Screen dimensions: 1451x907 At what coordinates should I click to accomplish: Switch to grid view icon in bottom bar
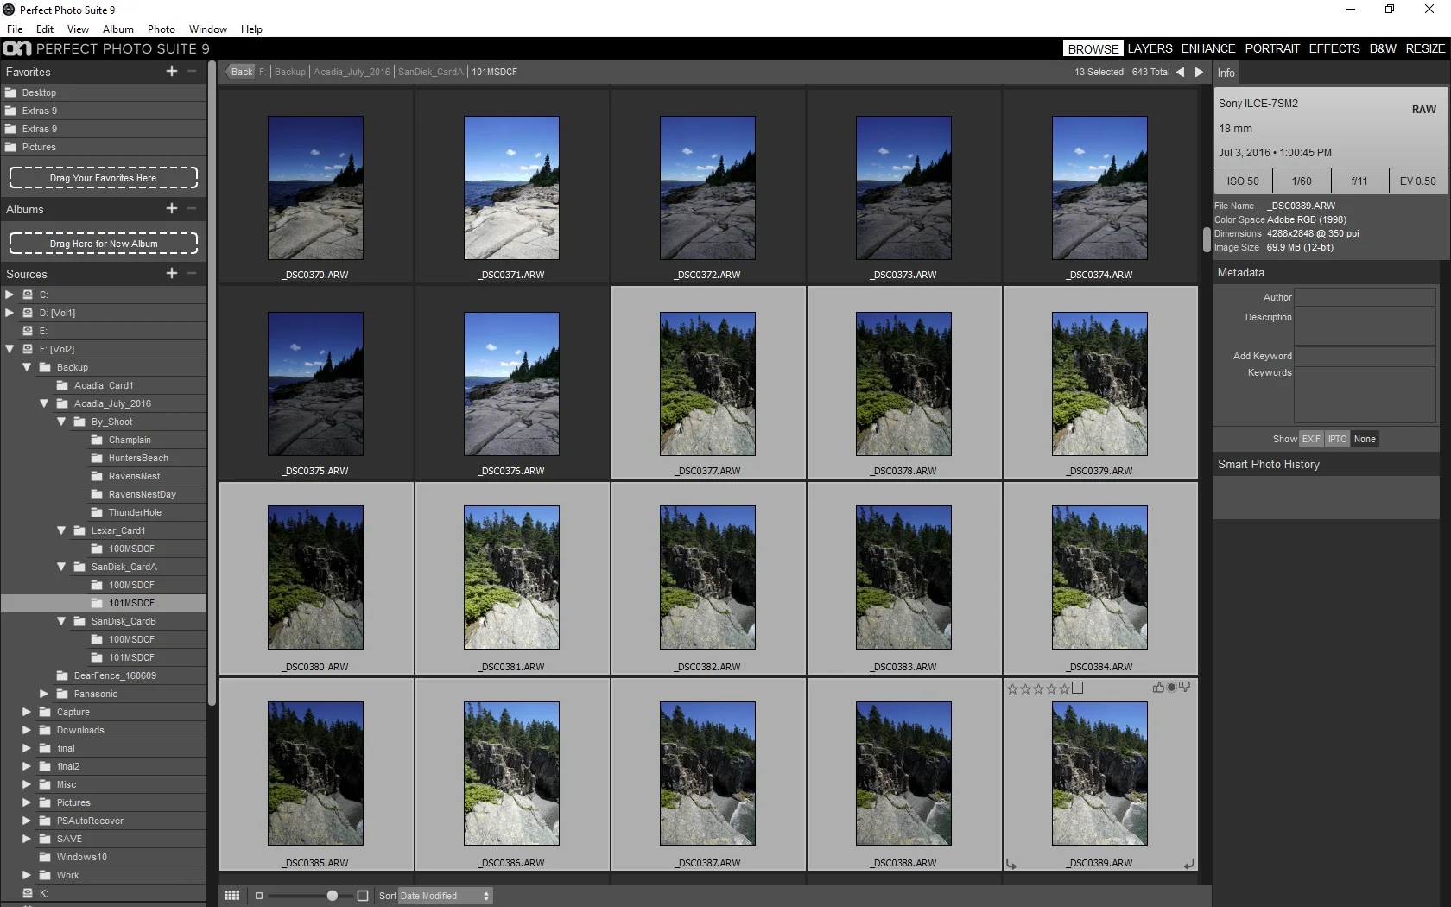click(231, 896)
